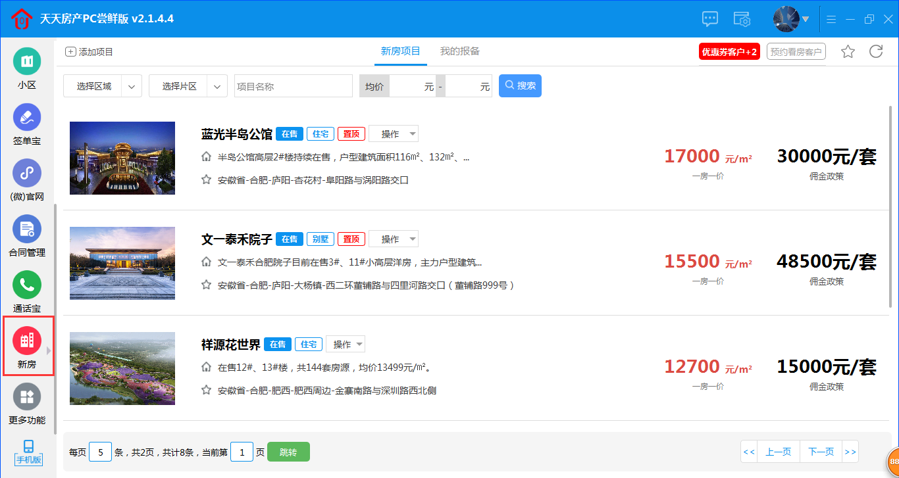899x478 pixels.
Task: Open the 小区 sidebar icon
Action: coord(27,62)
